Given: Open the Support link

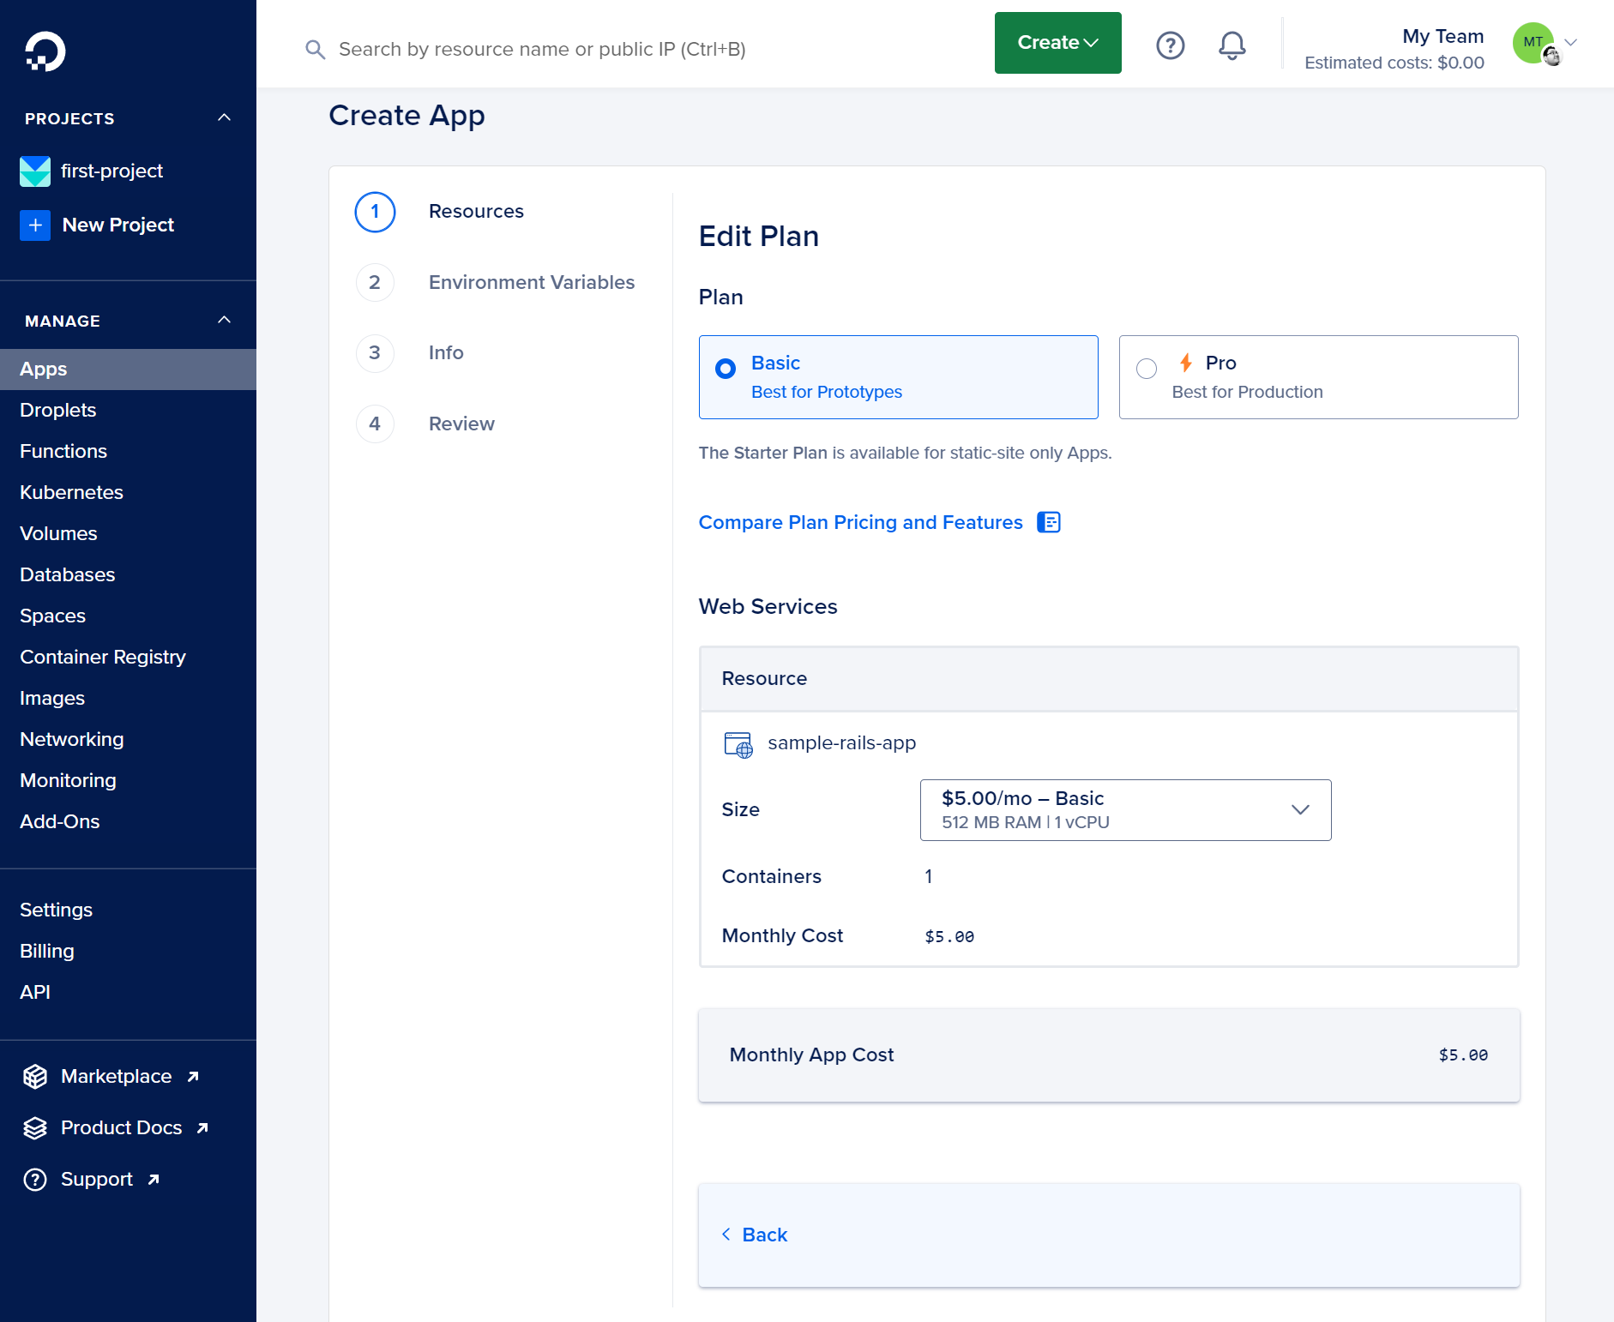Looking at the screenshot, I should point(96,1180).
